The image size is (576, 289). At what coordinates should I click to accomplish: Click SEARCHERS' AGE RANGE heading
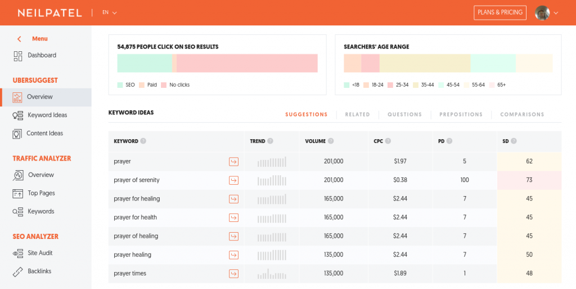pos(376,47)
